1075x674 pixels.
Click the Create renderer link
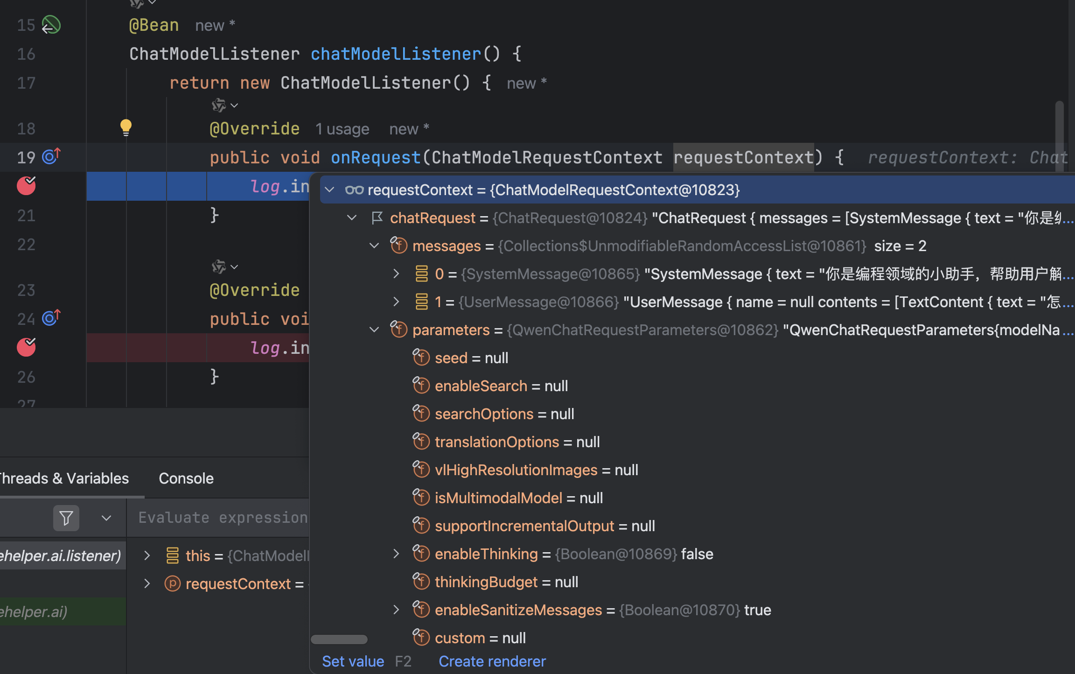coord(492,661)
